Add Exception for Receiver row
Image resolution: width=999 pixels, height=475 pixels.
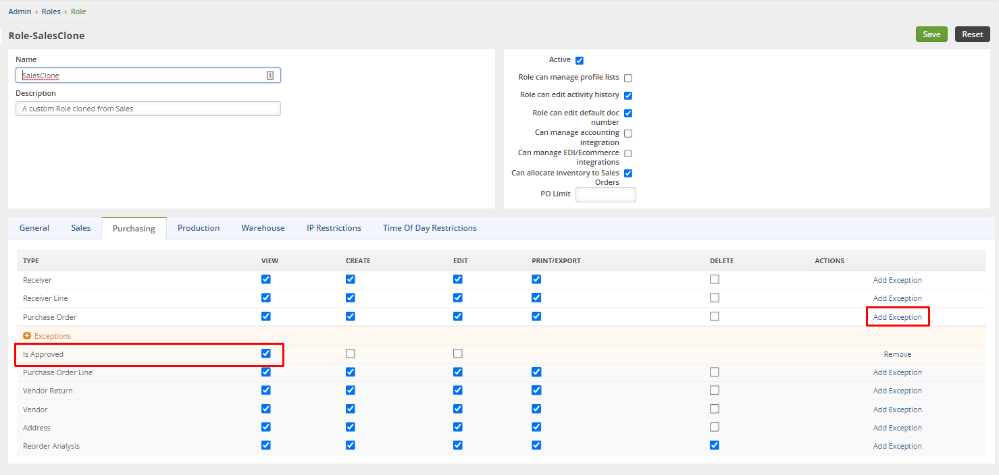[x=897, y=280]
